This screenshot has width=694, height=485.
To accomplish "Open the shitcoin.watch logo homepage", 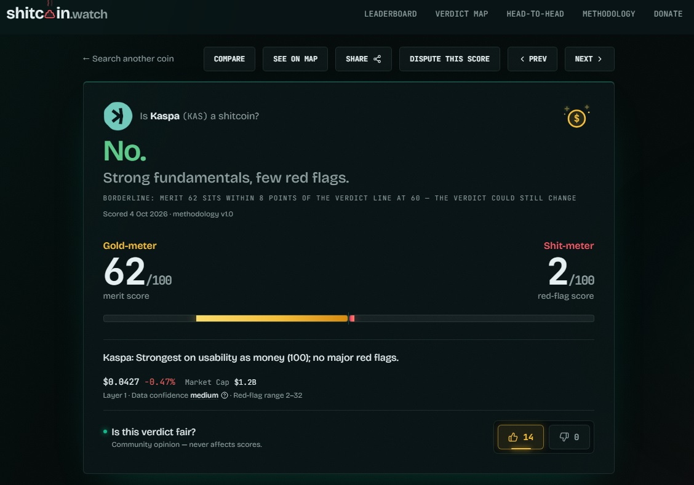I will click(57, 14).
